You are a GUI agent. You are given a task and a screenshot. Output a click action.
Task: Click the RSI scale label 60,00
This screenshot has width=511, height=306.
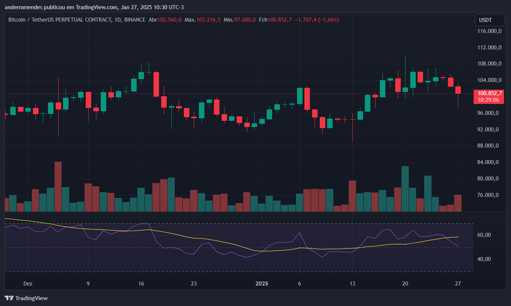click(x=484, y=235)
